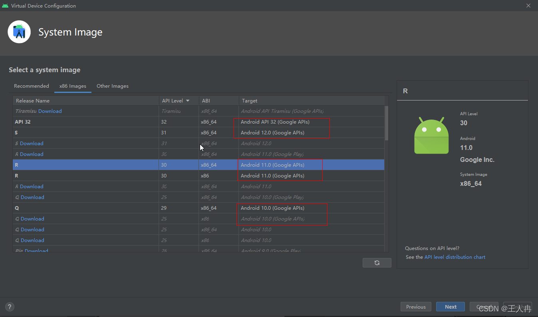This screenshot has width=538, height=317.
Task: Download the S Android 12.0 image
Action: click(32, 144)
